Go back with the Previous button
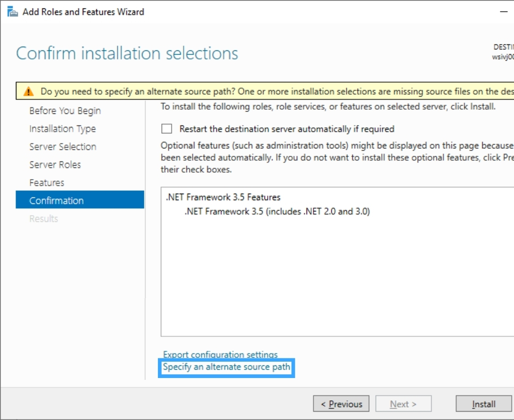 [x=341, y=404]
